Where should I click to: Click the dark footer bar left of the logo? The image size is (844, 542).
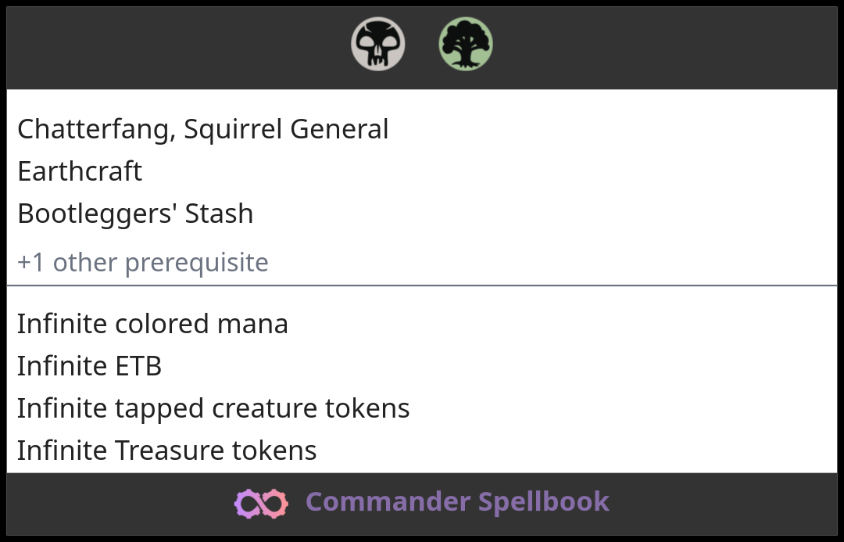(x=117, y=503)
